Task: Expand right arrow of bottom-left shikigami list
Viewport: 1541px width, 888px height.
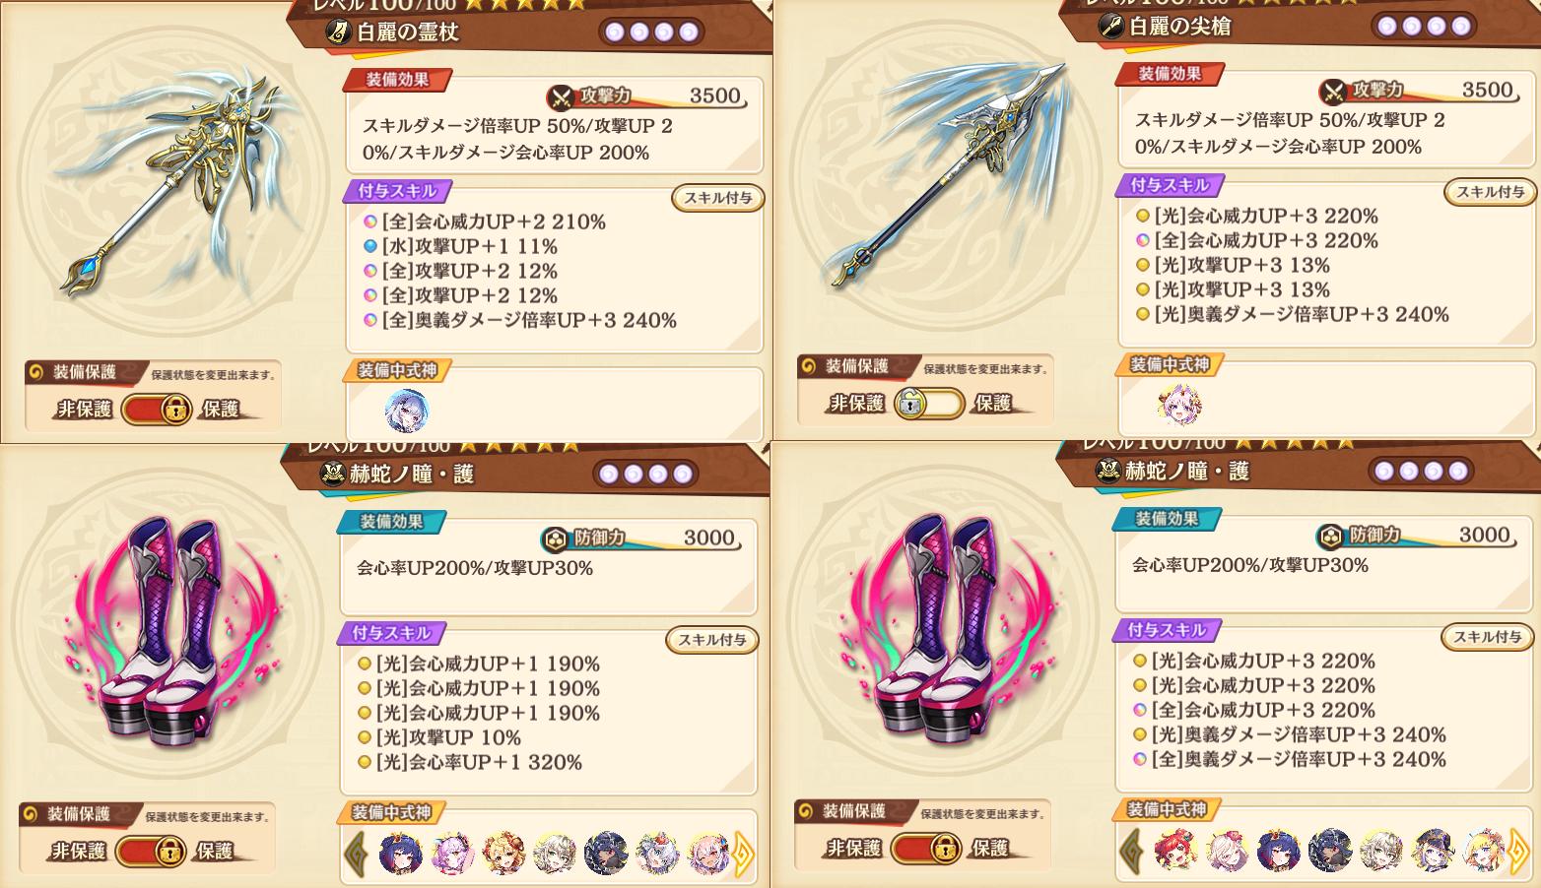Action: click(x=744, y=854)
